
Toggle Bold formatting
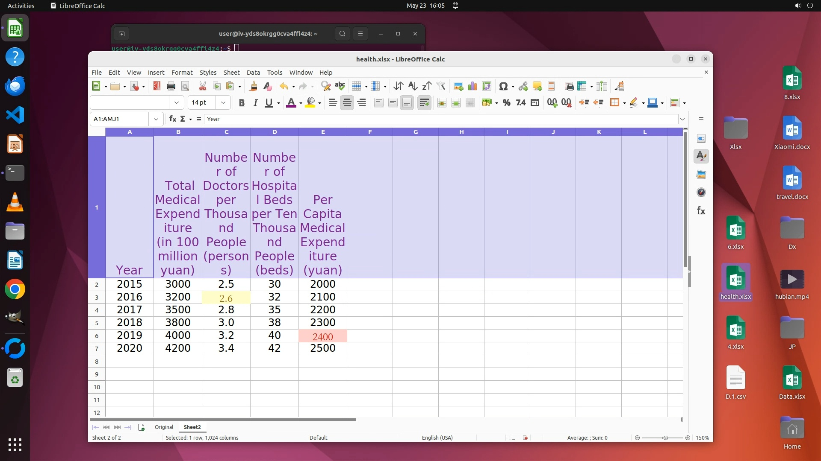pos(242,103)
